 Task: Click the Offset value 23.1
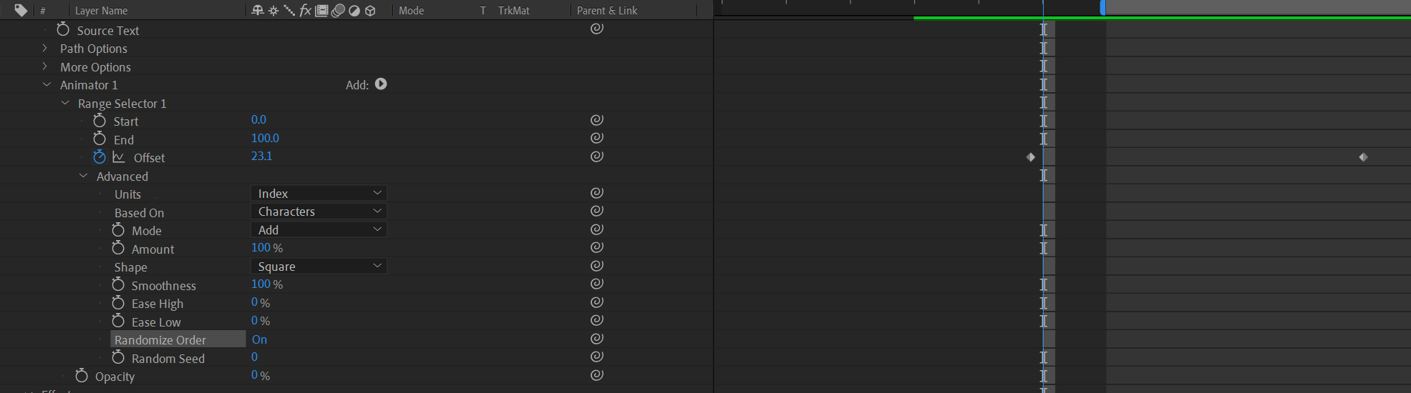pos(261,156)
